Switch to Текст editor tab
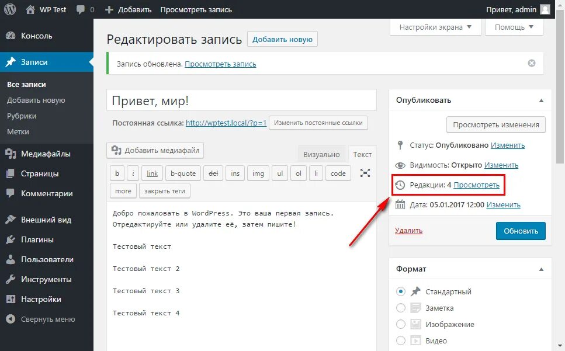Image resolution: width=565 pixels, height=351 pixels. [x=362, y=154]
